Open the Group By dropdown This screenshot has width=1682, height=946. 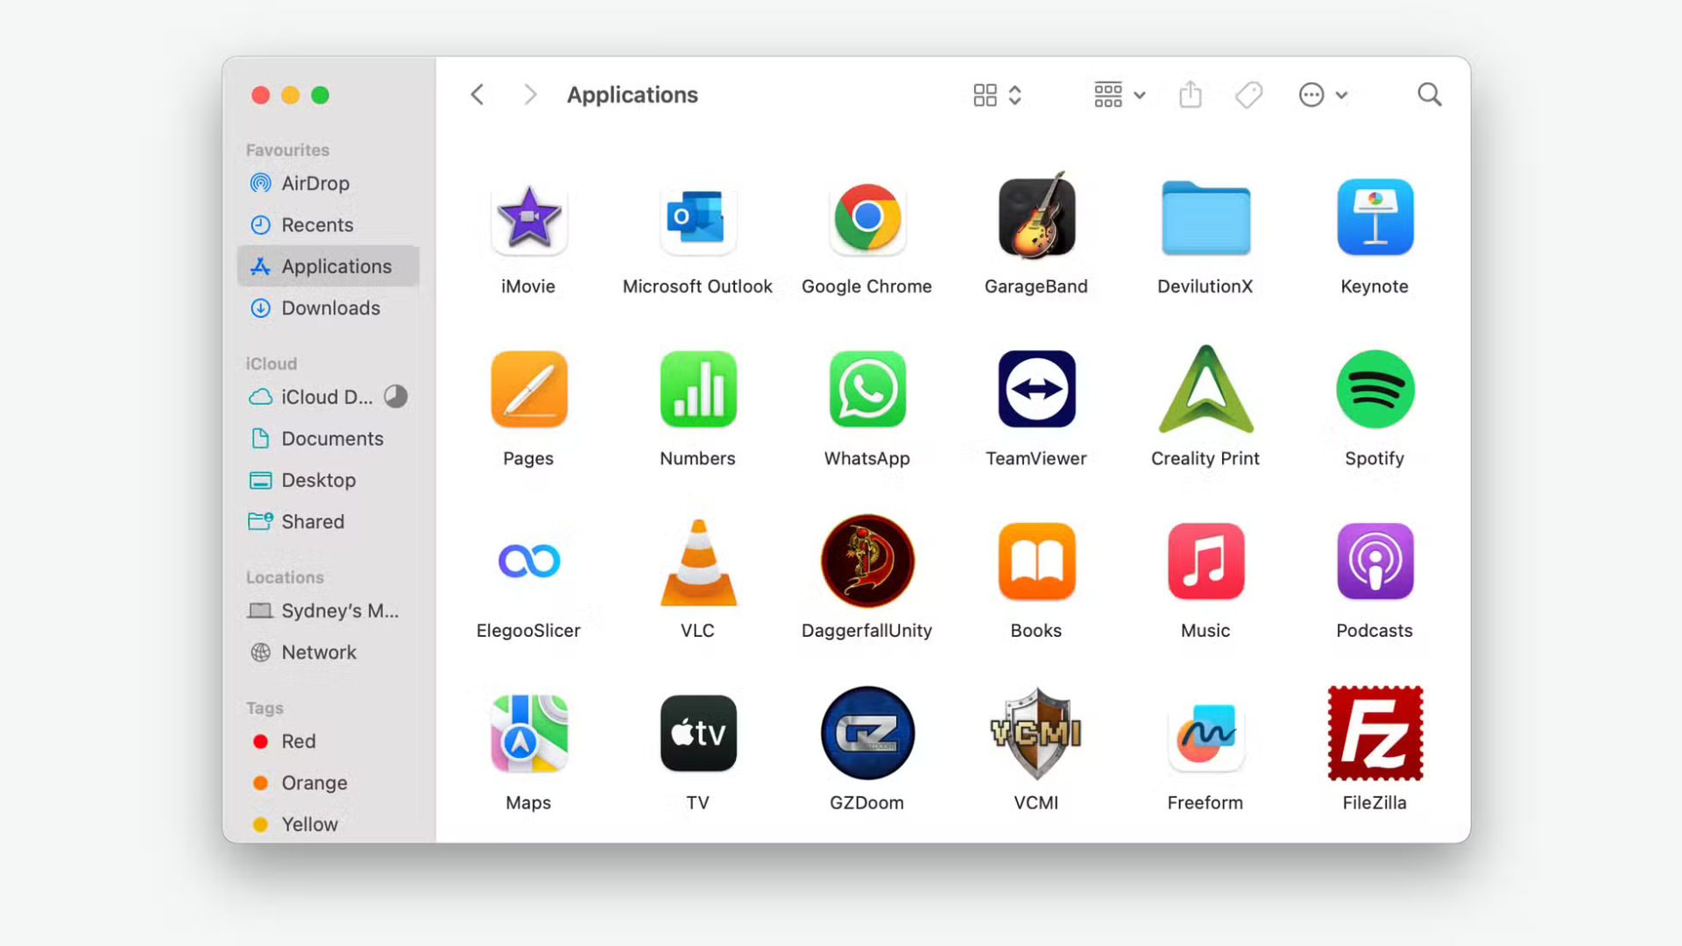click(1119, 95)
